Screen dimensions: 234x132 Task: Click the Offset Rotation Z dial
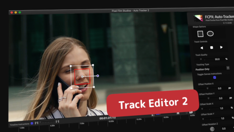pyautogui.click(x=212, y=129)
